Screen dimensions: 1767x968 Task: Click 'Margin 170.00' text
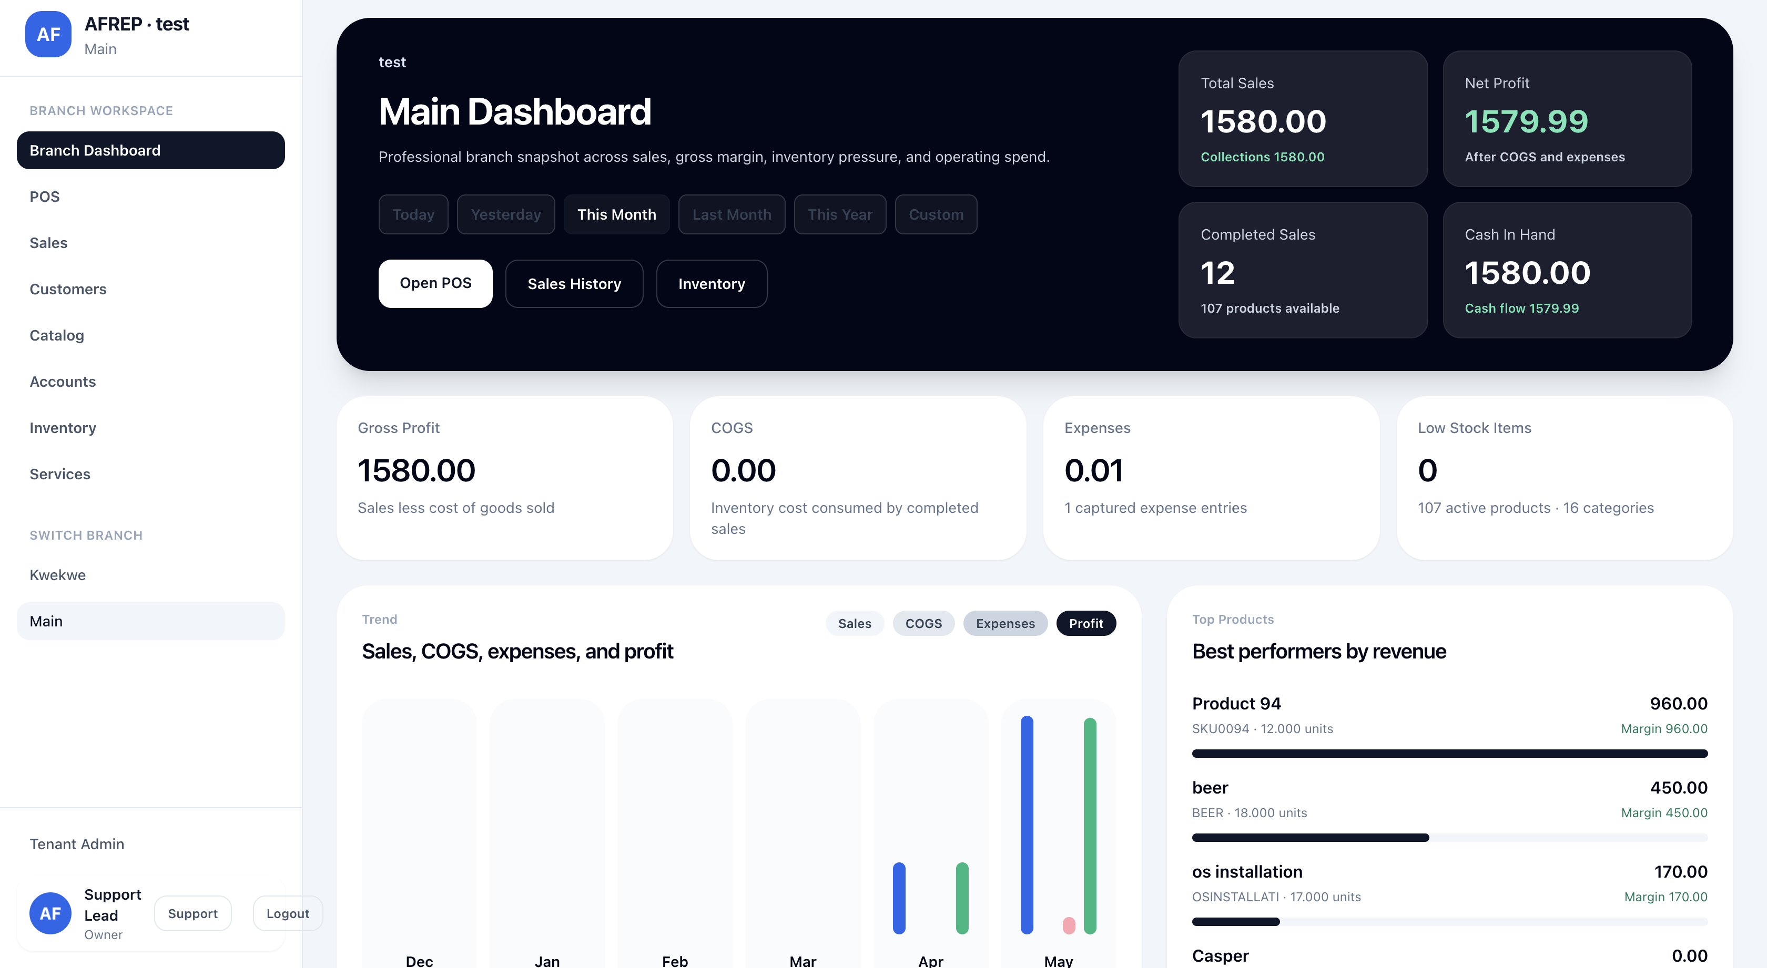1666,897
